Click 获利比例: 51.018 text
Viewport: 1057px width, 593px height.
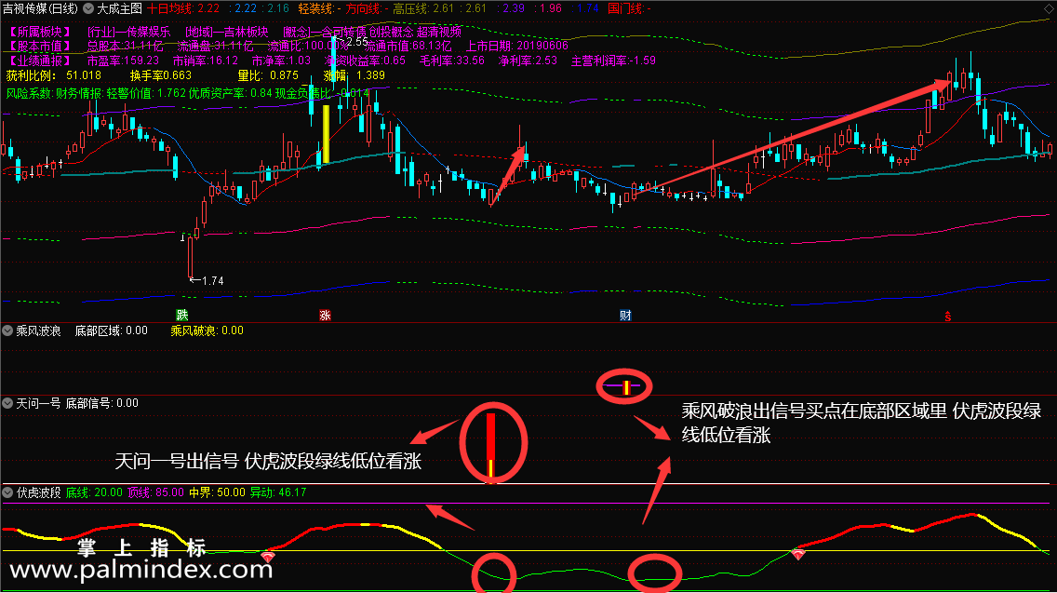coord(54,75)
